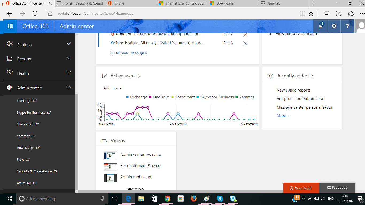The image size is (365, 205).
Task: Open File Explorer from the taskbar
Action: (x=141, y=199)
